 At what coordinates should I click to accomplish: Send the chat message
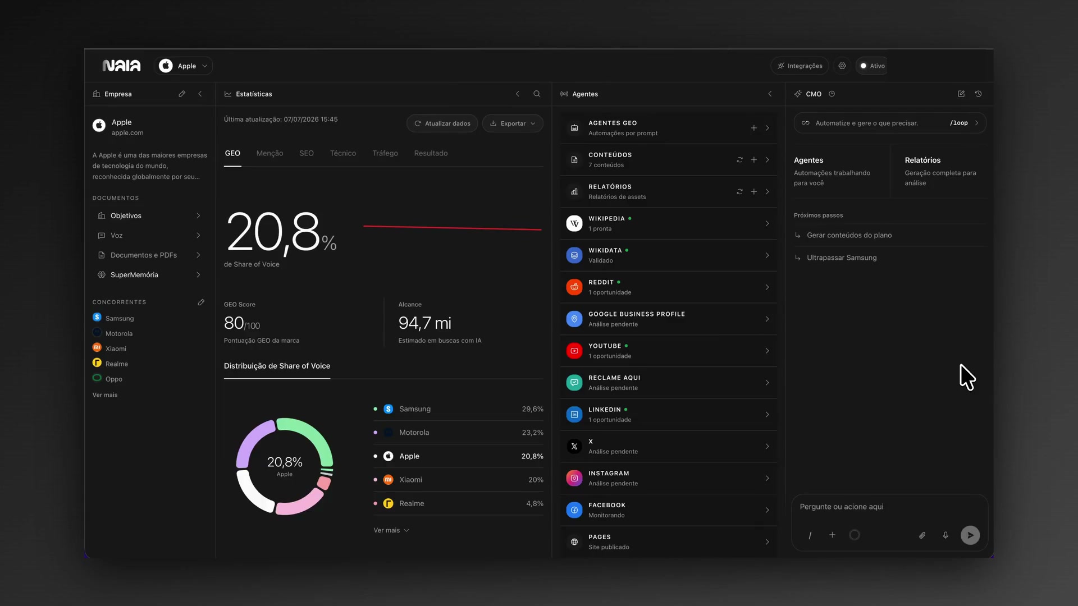coord(970,535)
